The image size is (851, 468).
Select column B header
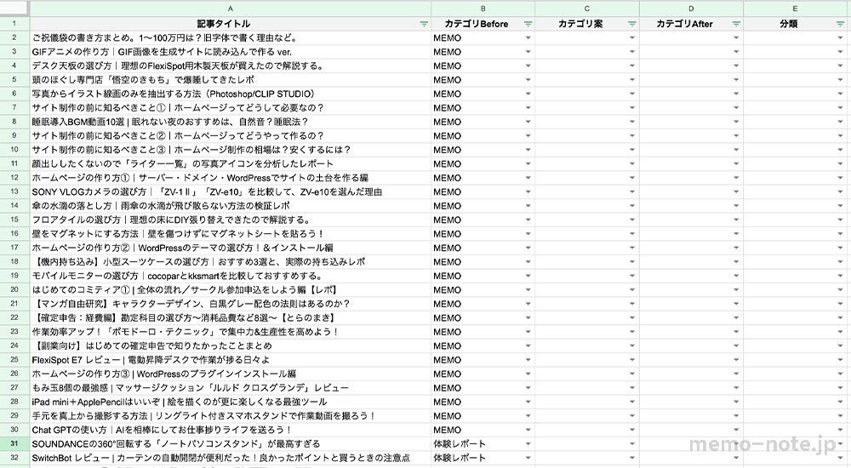click(483, 9)
